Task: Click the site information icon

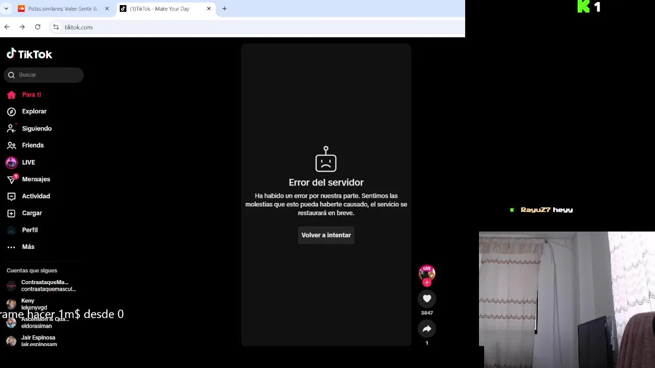Action: tap(56, 27)
